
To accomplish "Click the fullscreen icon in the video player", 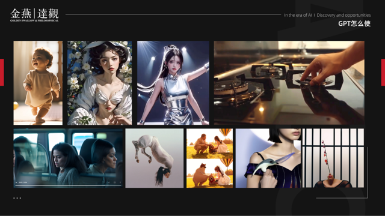I will (x=115, y=182).
